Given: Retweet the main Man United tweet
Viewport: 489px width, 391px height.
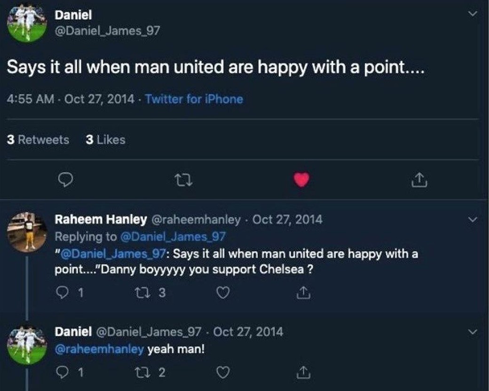Looking at the screenshot, I should pyautogui.click(x=181, y=179).
